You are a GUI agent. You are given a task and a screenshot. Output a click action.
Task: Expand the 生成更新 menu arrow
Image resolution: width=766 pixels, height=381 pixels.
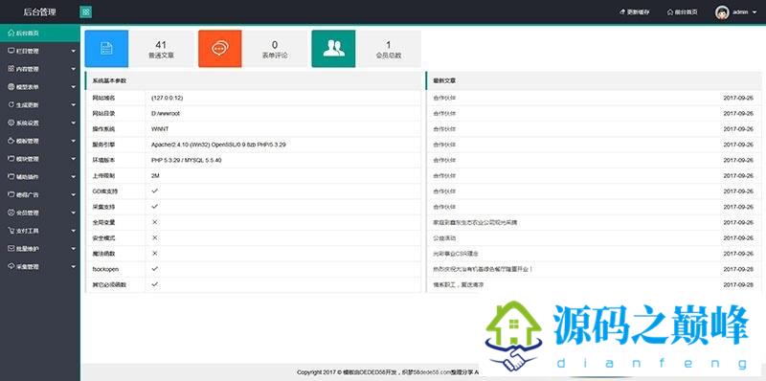pos(74,105)
